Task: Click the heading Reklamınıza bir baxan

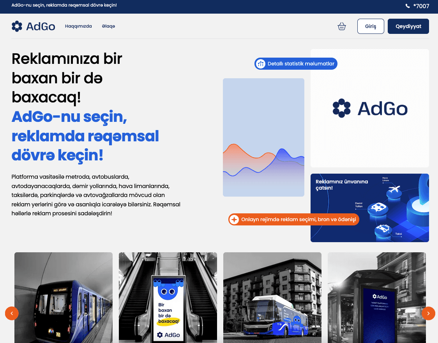Action: pyautogui.click(x=67, y=78)
